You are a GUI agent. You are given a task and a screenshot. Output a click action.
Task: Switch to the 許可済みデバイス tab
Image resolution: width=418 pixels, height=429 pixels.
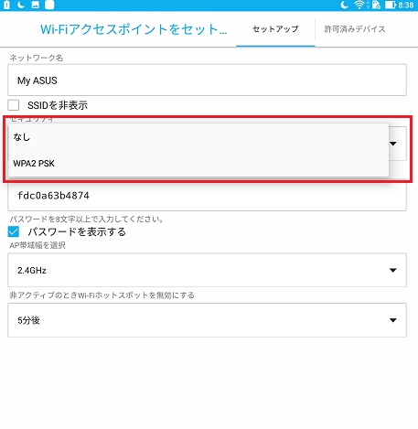point(355,29)
